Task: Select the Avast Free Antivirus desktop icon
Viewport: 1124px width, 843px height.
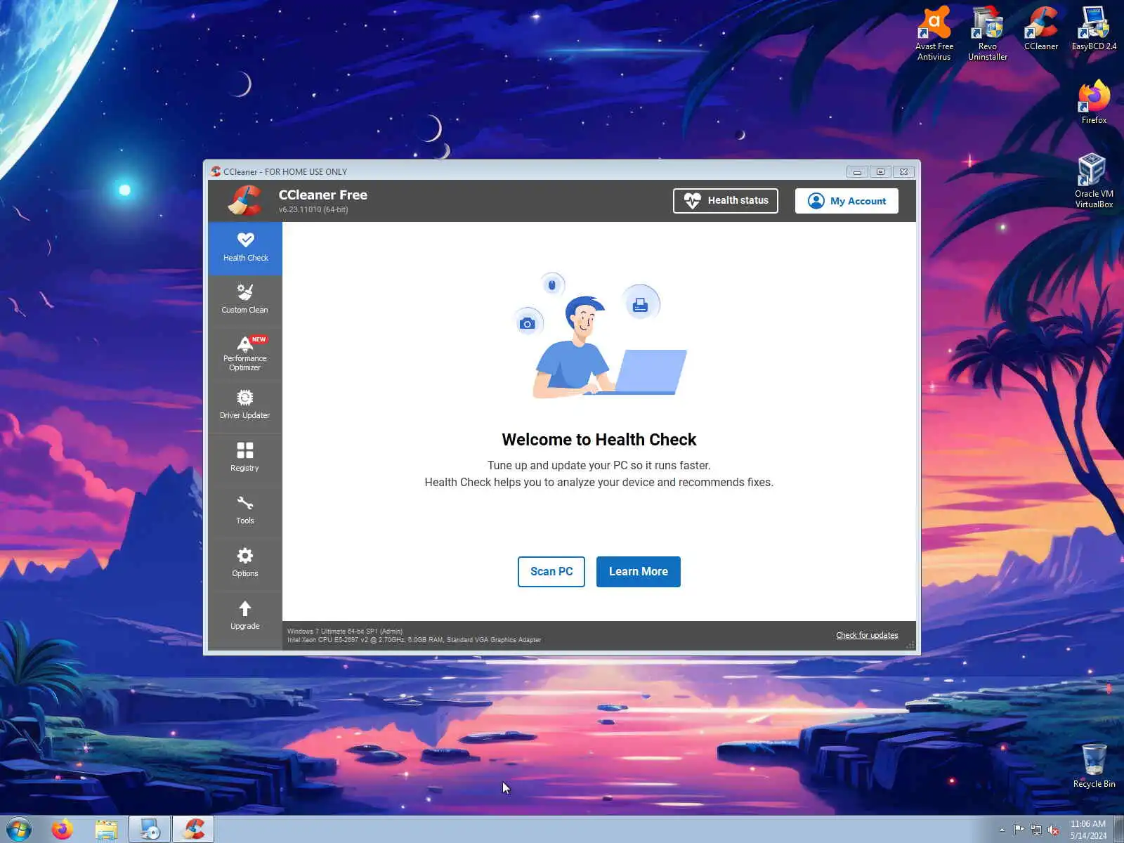Action: [x=934, y=34]
